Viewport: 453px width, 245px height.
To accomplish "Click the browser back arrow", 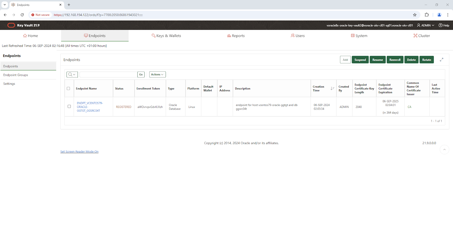I will click(5, 15).
